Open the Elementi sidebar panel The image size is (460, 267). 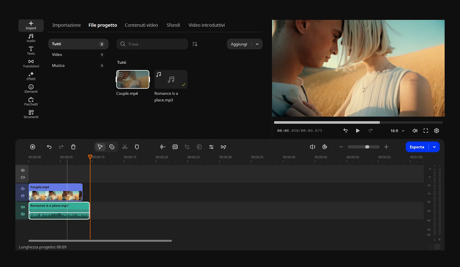click(x=31, y=89)
